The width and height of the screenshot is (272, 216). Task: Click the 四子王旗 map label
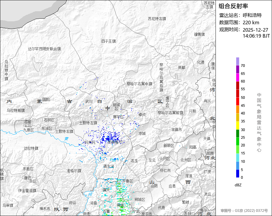point(109,41)
